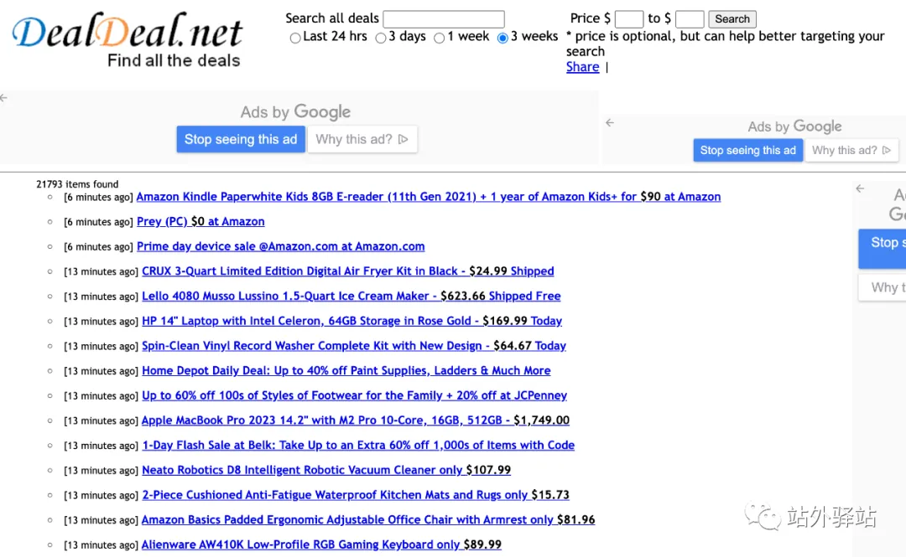Click back arrow in sidebar Google ad

click(x=861, y=188)
